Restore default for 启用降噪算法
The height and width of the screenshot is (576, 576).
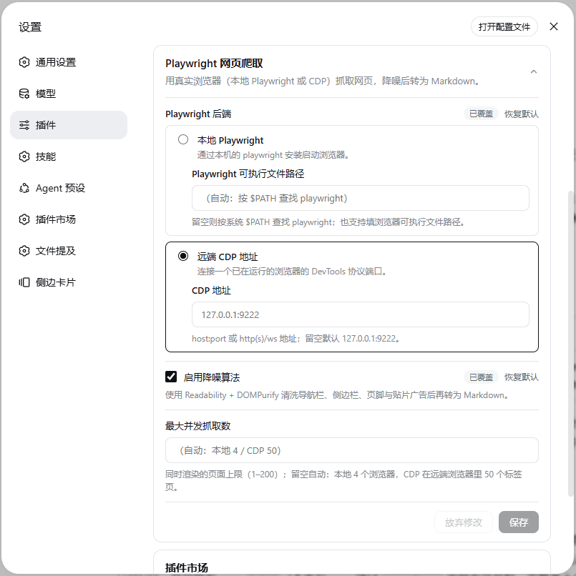(x=521, y=377)
